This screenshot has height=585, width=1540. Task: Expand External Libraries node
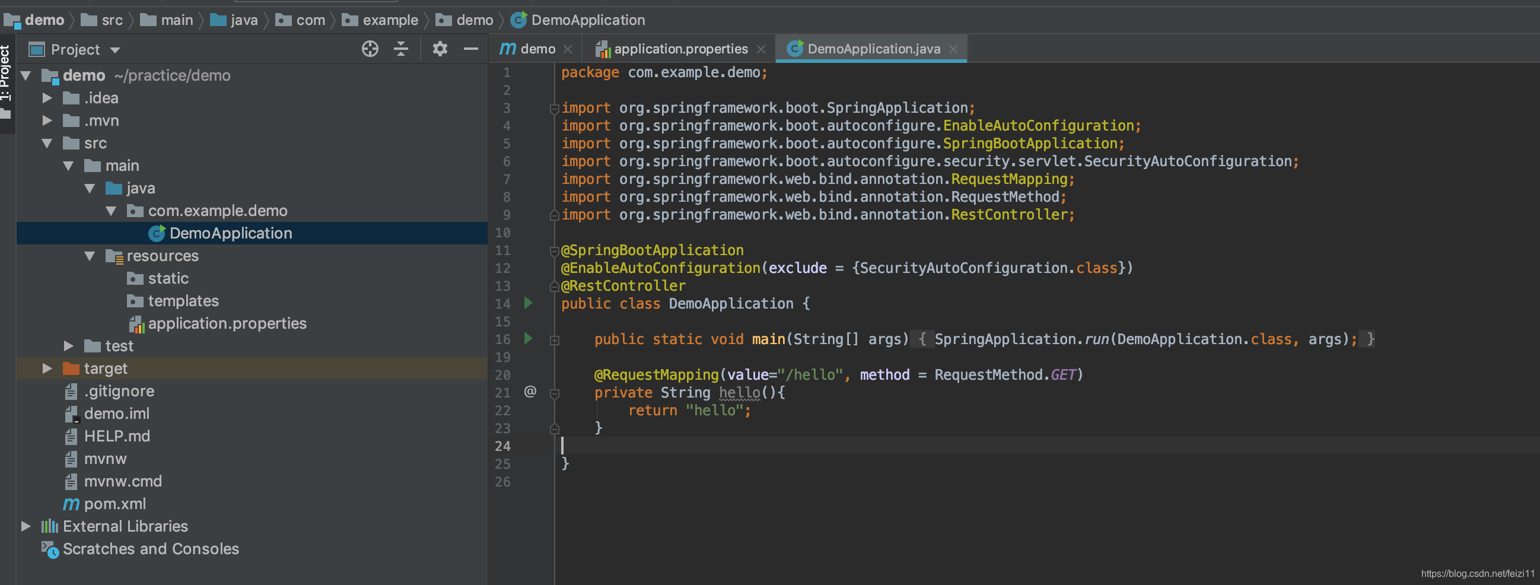tap(26, 526)
